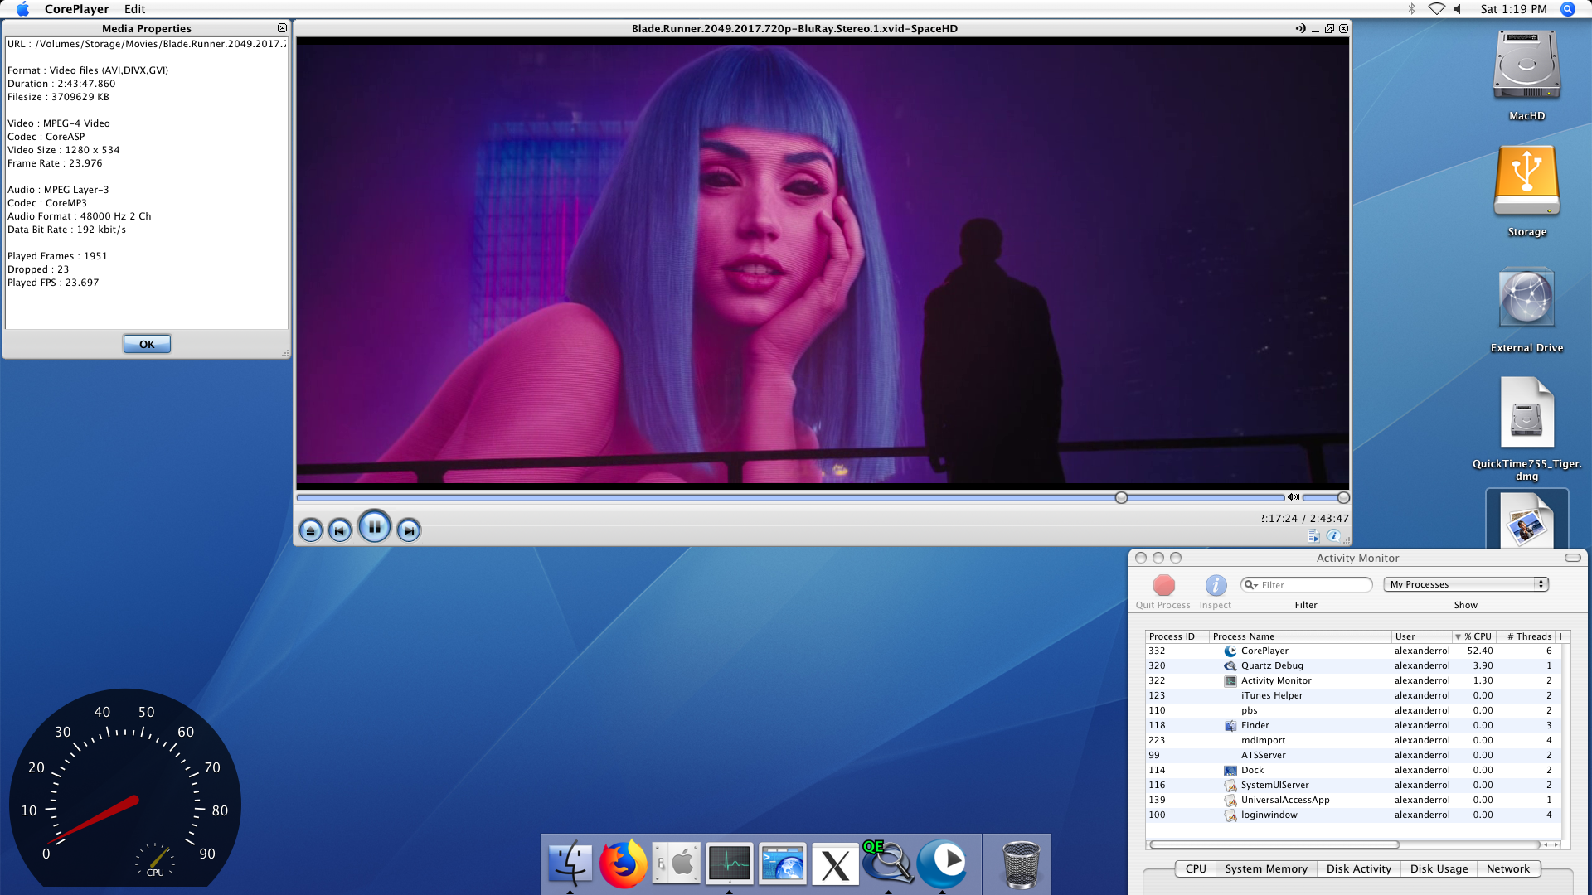Sort by Process Name column header
Image resolution: width=1592 pixels, height=895 pixels.
[x=1299, y=636]
